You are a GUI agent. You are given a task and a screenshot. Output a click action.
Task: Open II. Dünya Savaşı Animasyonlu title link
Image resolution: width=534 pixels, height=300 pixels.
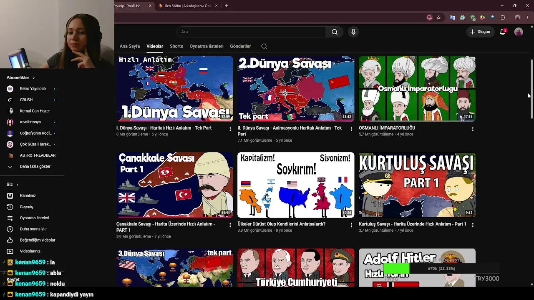tap(290, 131)
